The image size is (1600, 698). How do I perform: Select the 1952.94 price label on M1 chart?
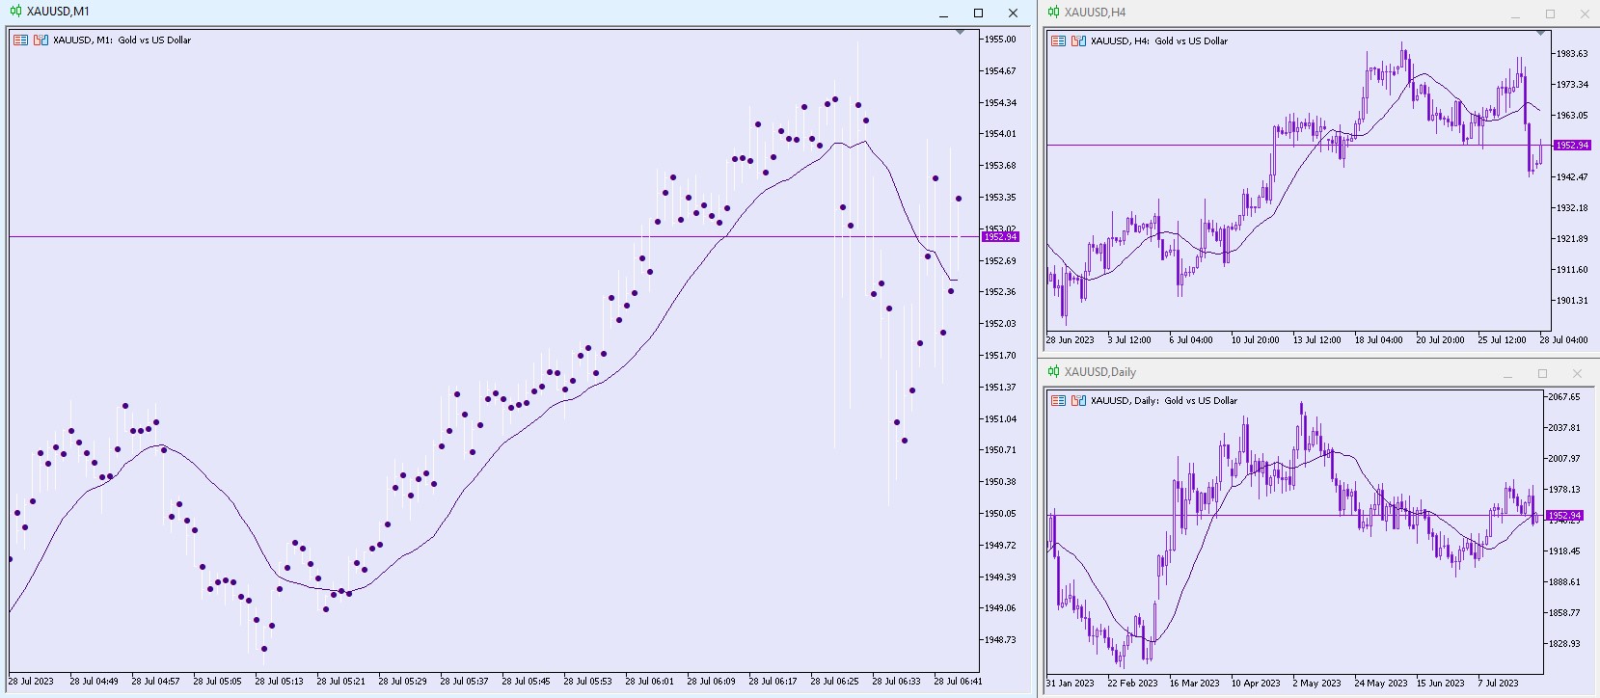(1000, 237)
